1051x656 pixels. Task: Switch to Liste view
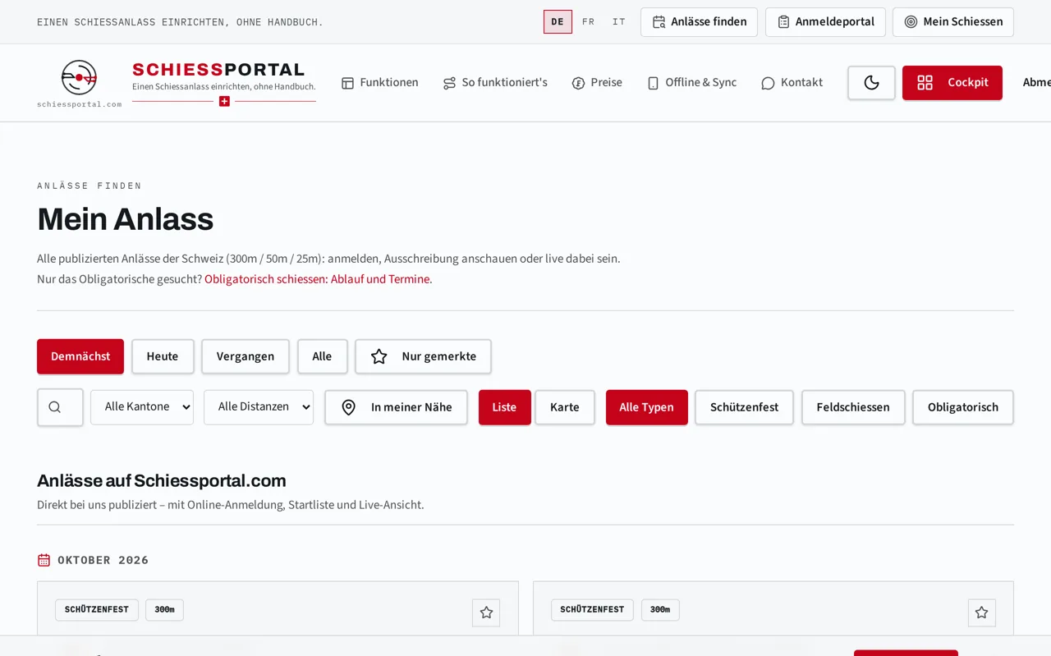[x=504, y=407]
